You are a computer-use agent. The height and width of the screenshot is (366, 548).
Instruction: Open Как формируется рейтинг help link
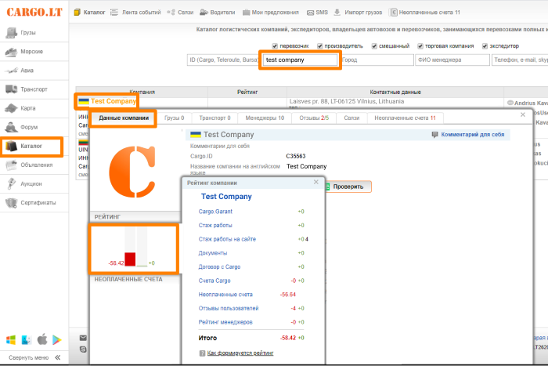point(240,353)
